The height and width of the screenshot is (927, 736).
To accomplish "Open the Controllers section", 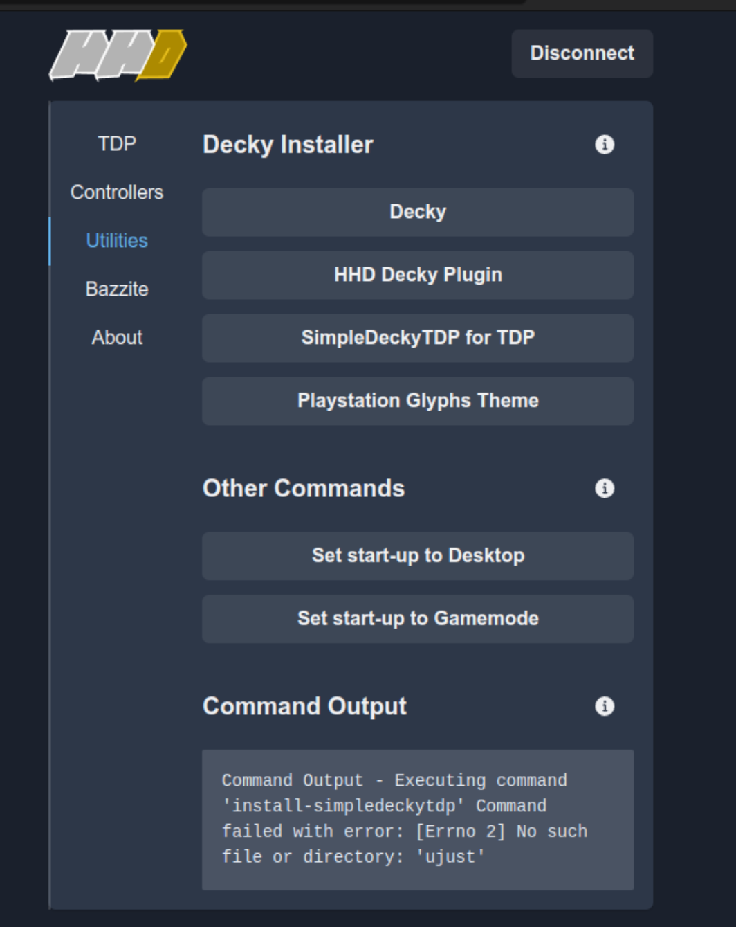I will tap(116, 192).
